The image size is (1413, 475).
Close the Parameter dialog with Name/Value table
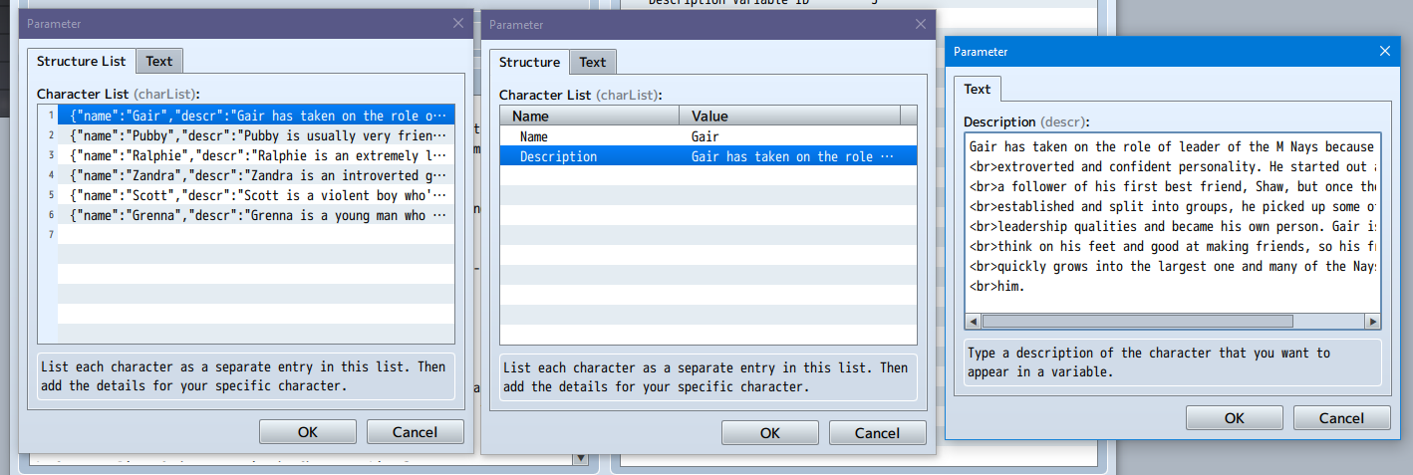coord(921,24)
